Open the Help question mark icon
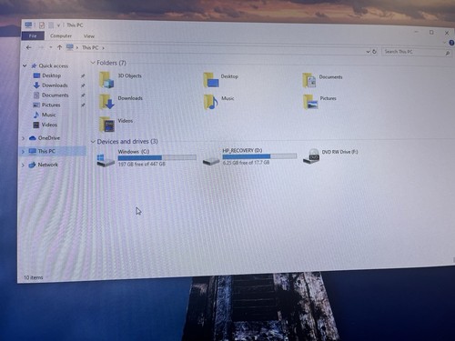Viewport: 455px width, 341px height. [x=451, y=43]
